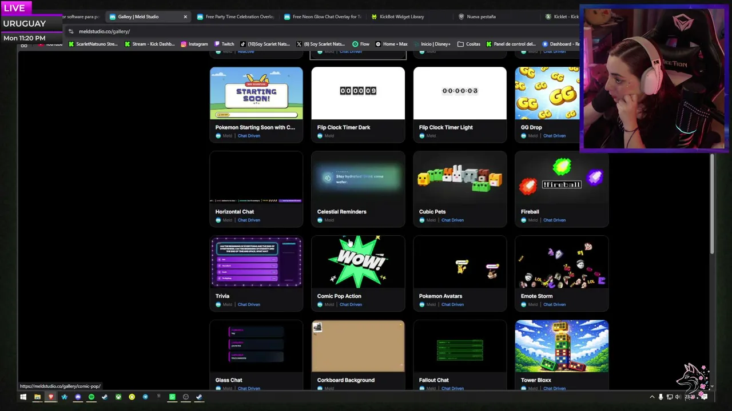Click Chat Driven tag under Cubic Pets
Screen dimensions: 732x411
point(452,220)
